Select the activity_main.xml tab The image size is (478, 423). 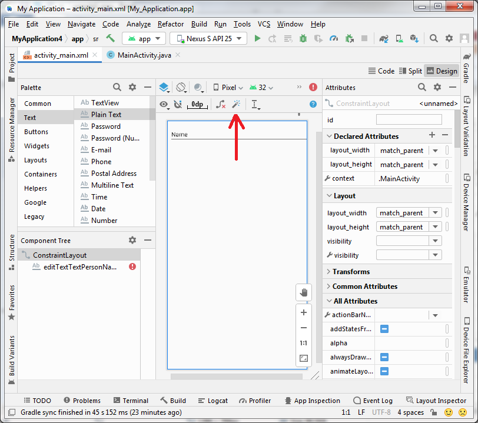click(x=61, y=55)
